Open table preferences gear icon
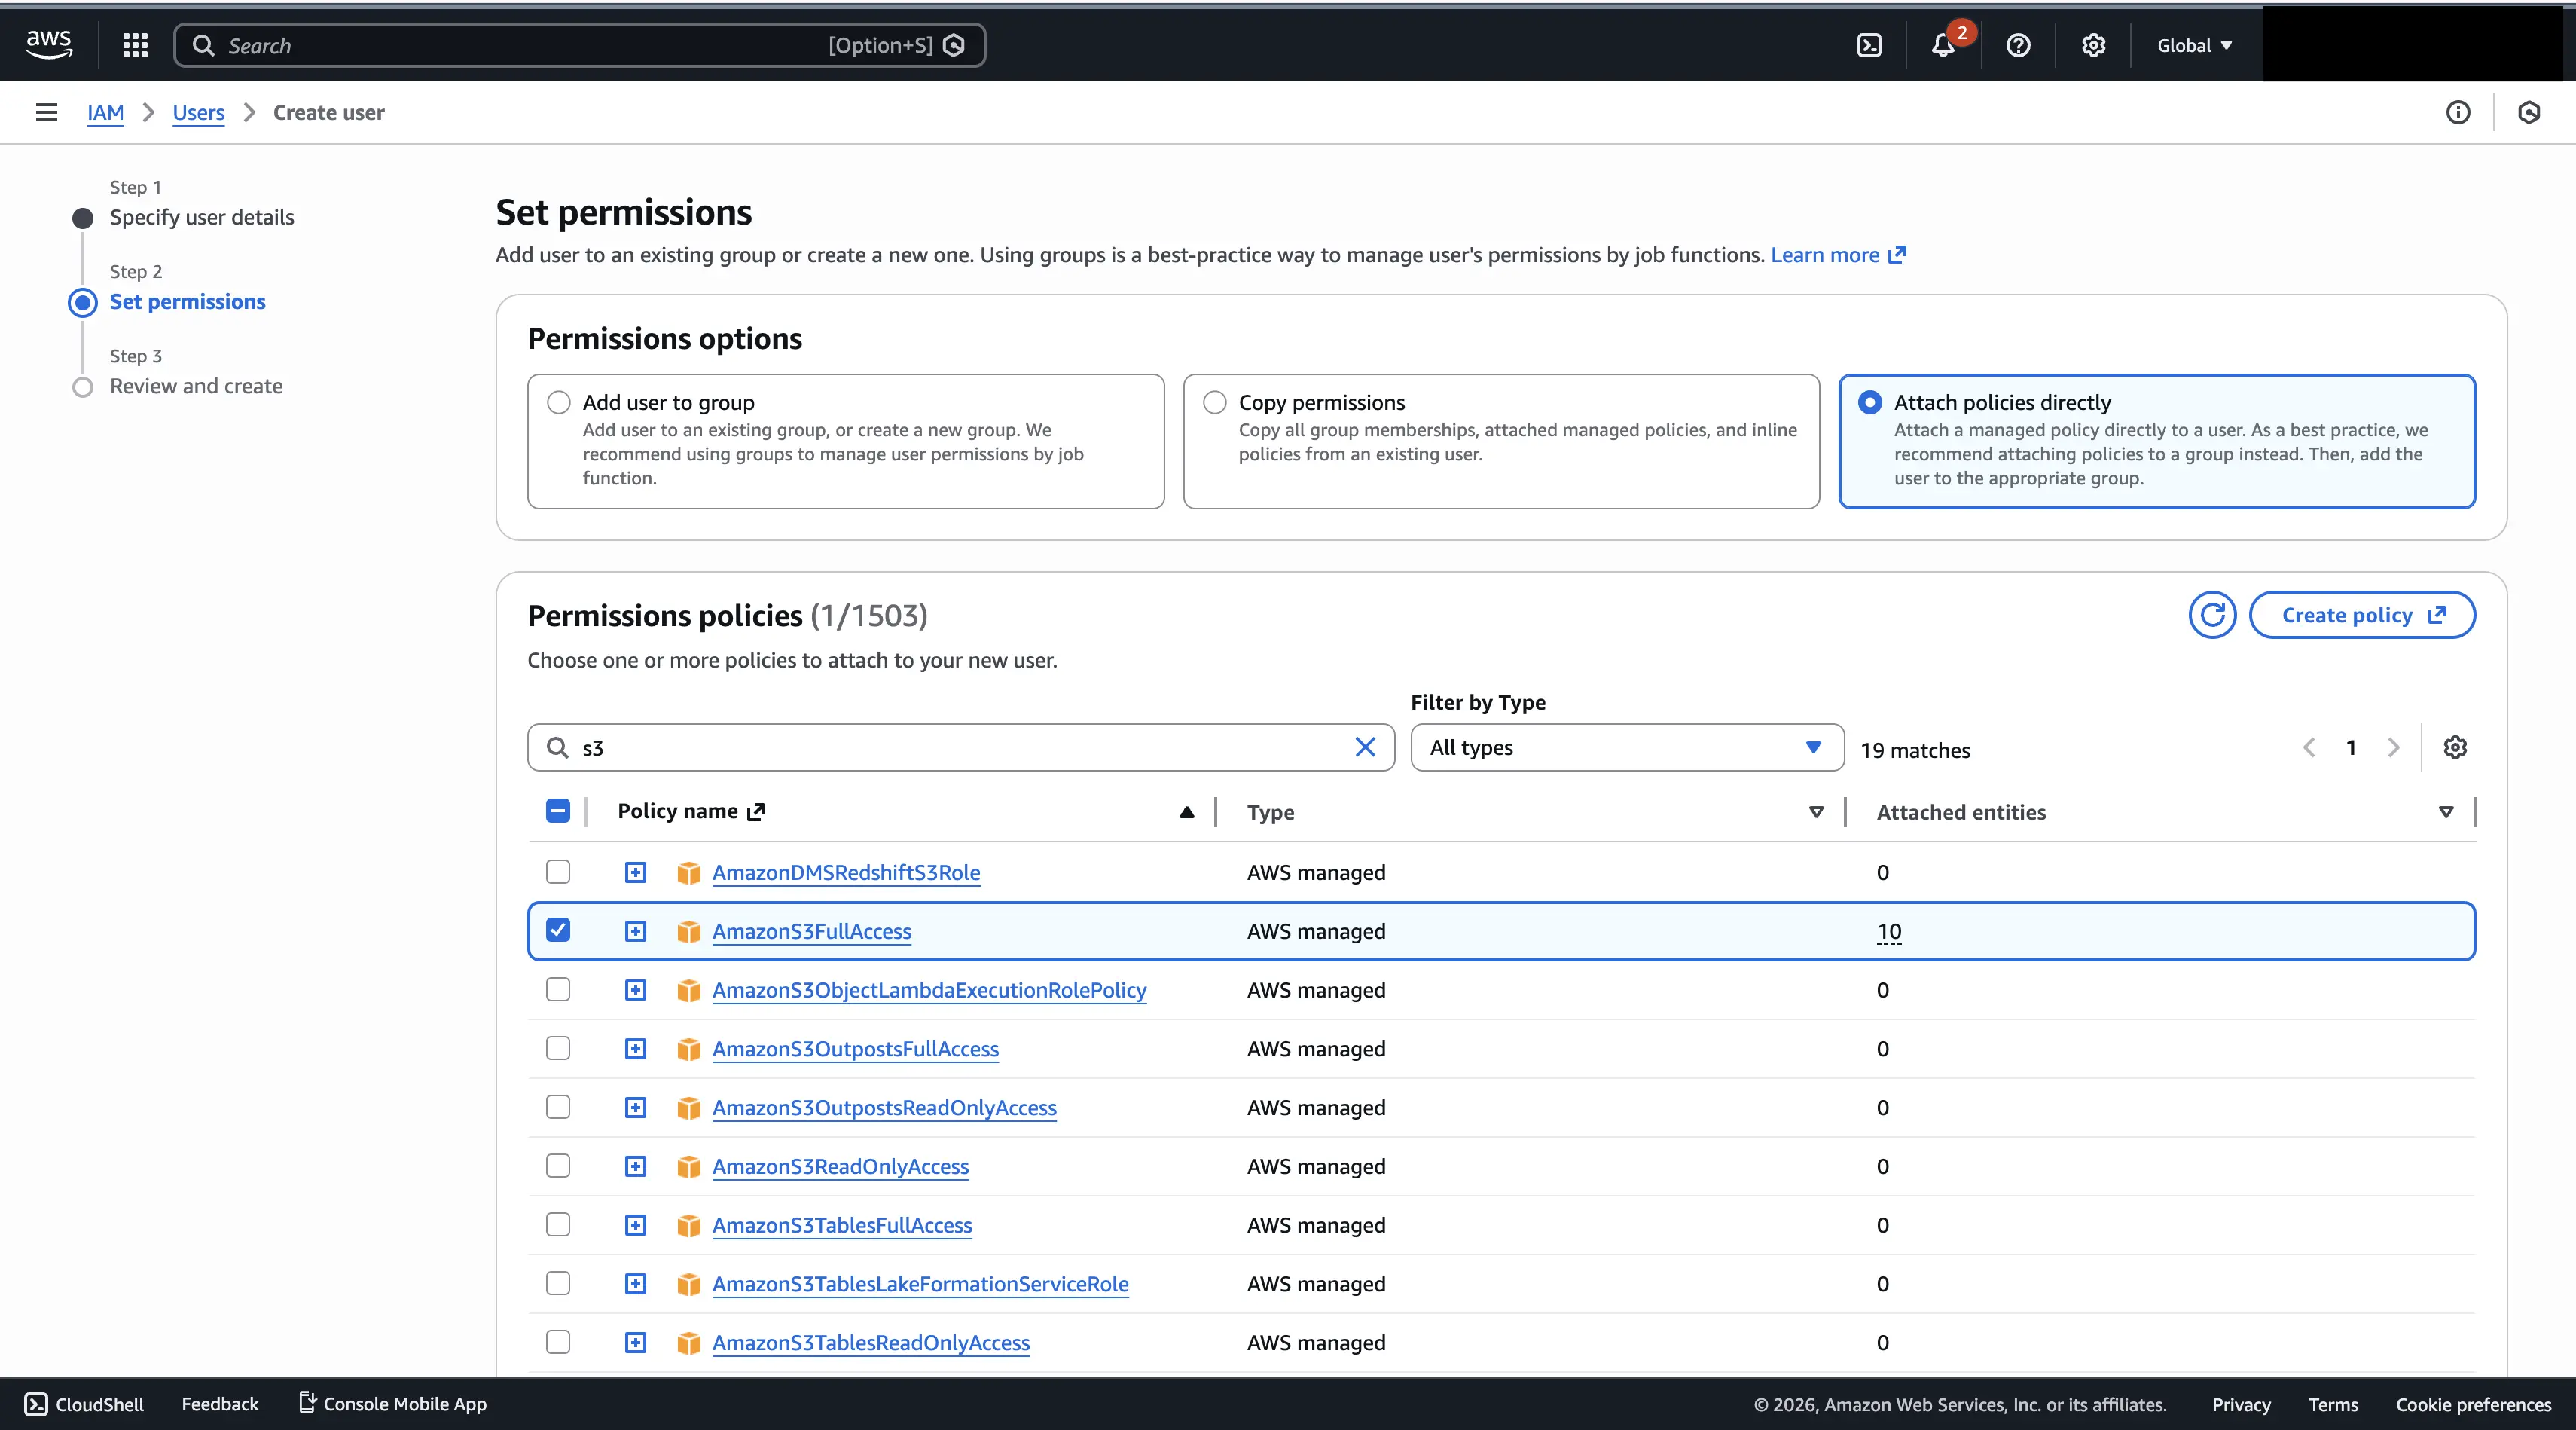The image size is (2576, 1430). point(2455,747)
